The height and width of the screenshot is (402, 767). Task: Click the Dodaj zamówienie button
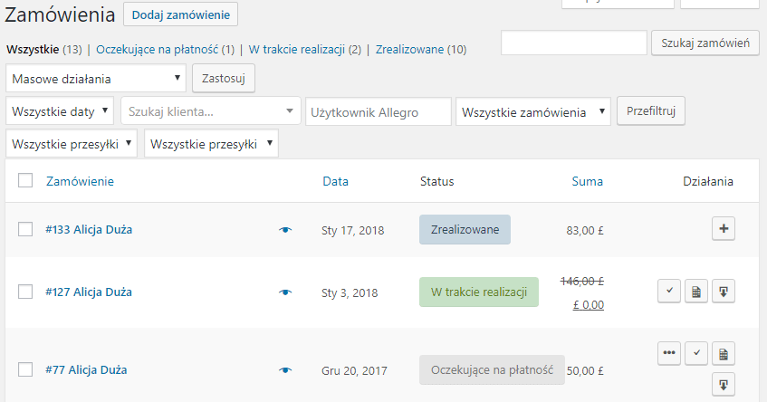coord(180,14)
